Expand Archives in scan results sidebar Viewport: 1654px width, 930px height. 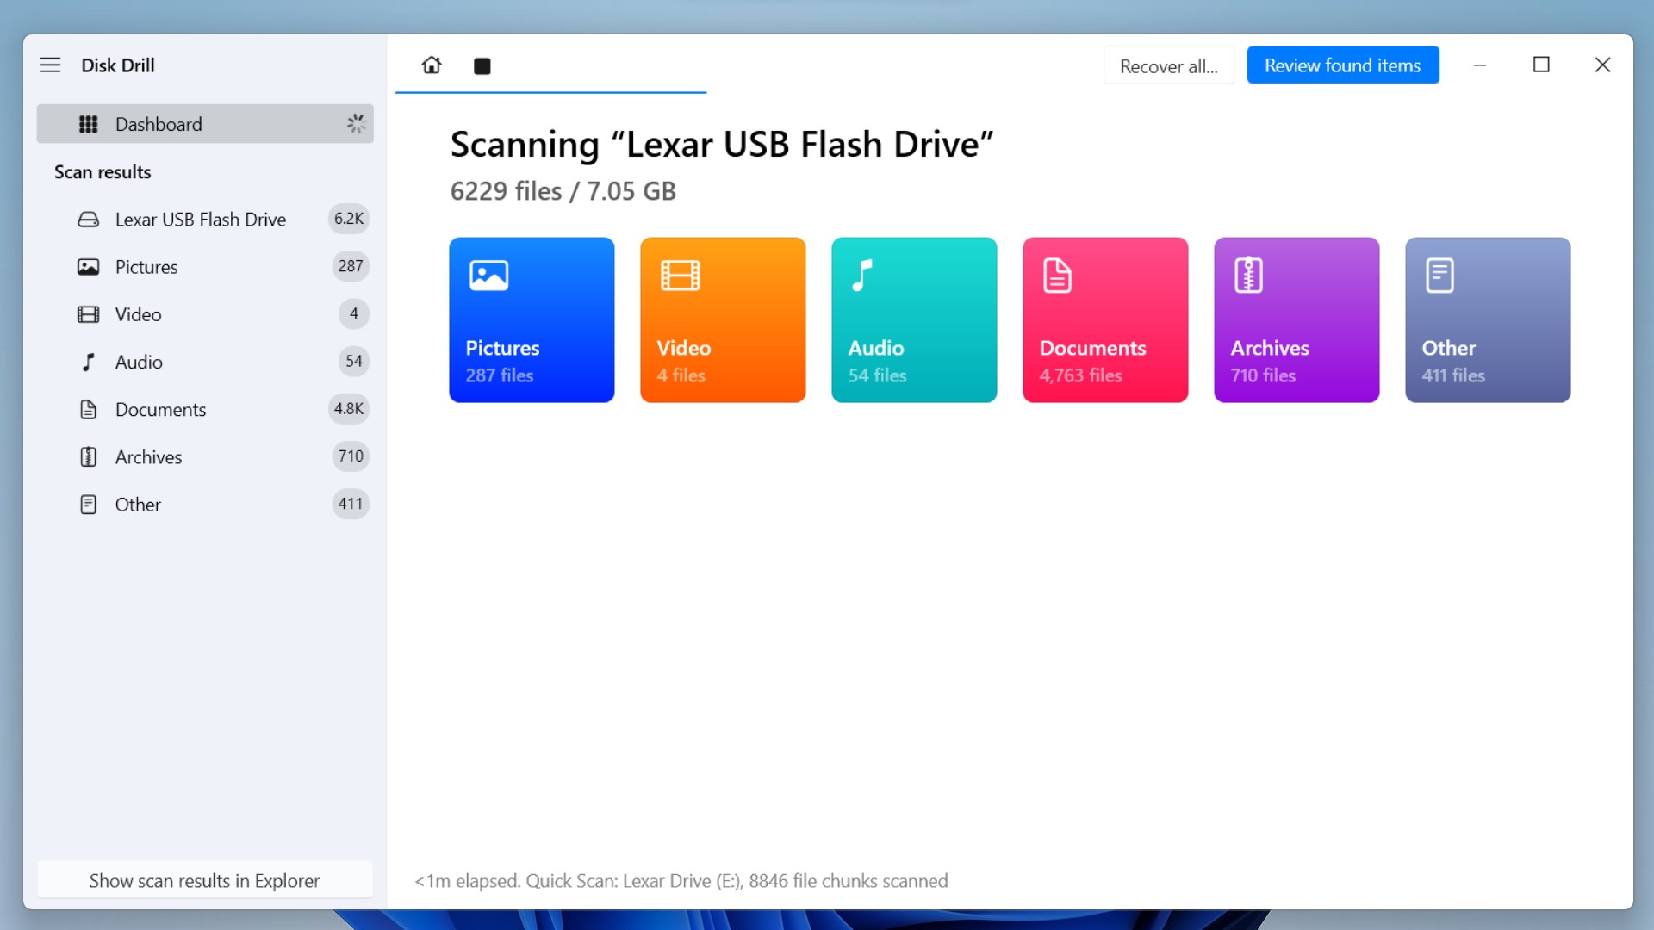click(147, 456)
